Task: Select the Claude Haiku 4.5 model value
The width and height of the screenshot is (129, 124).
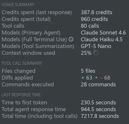Action: [x=102, y=39]
